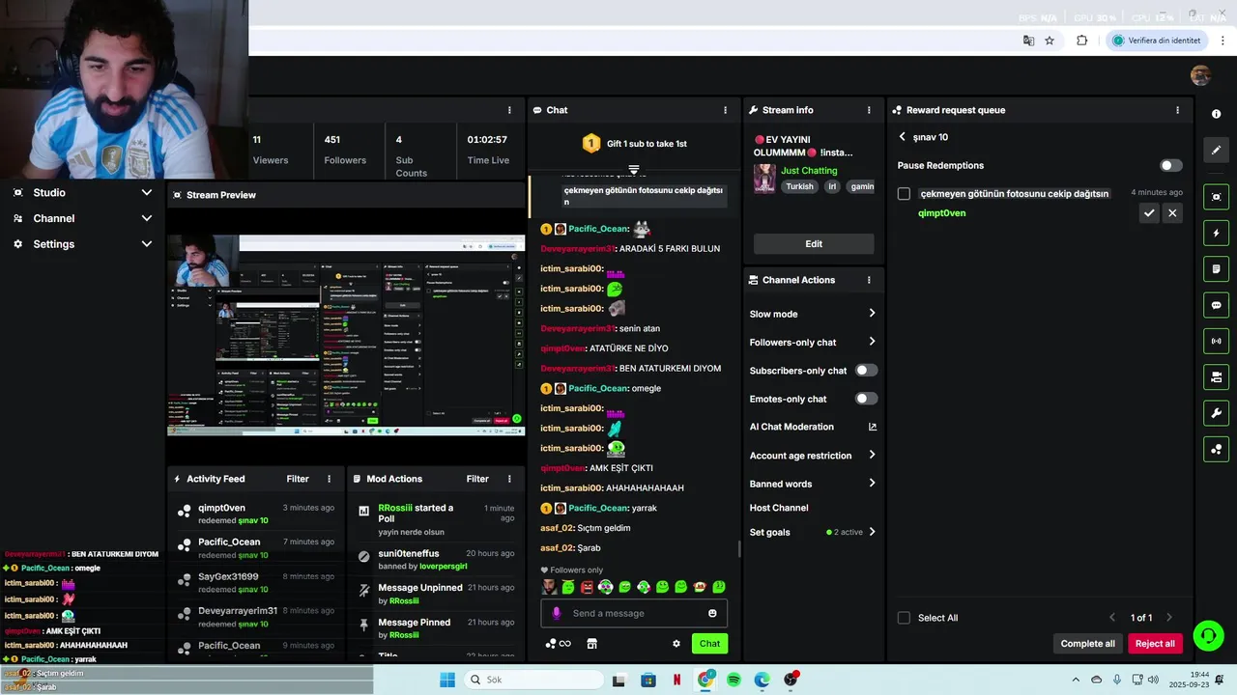Click the previous page arrow in pagination

tap(1111, 618)
